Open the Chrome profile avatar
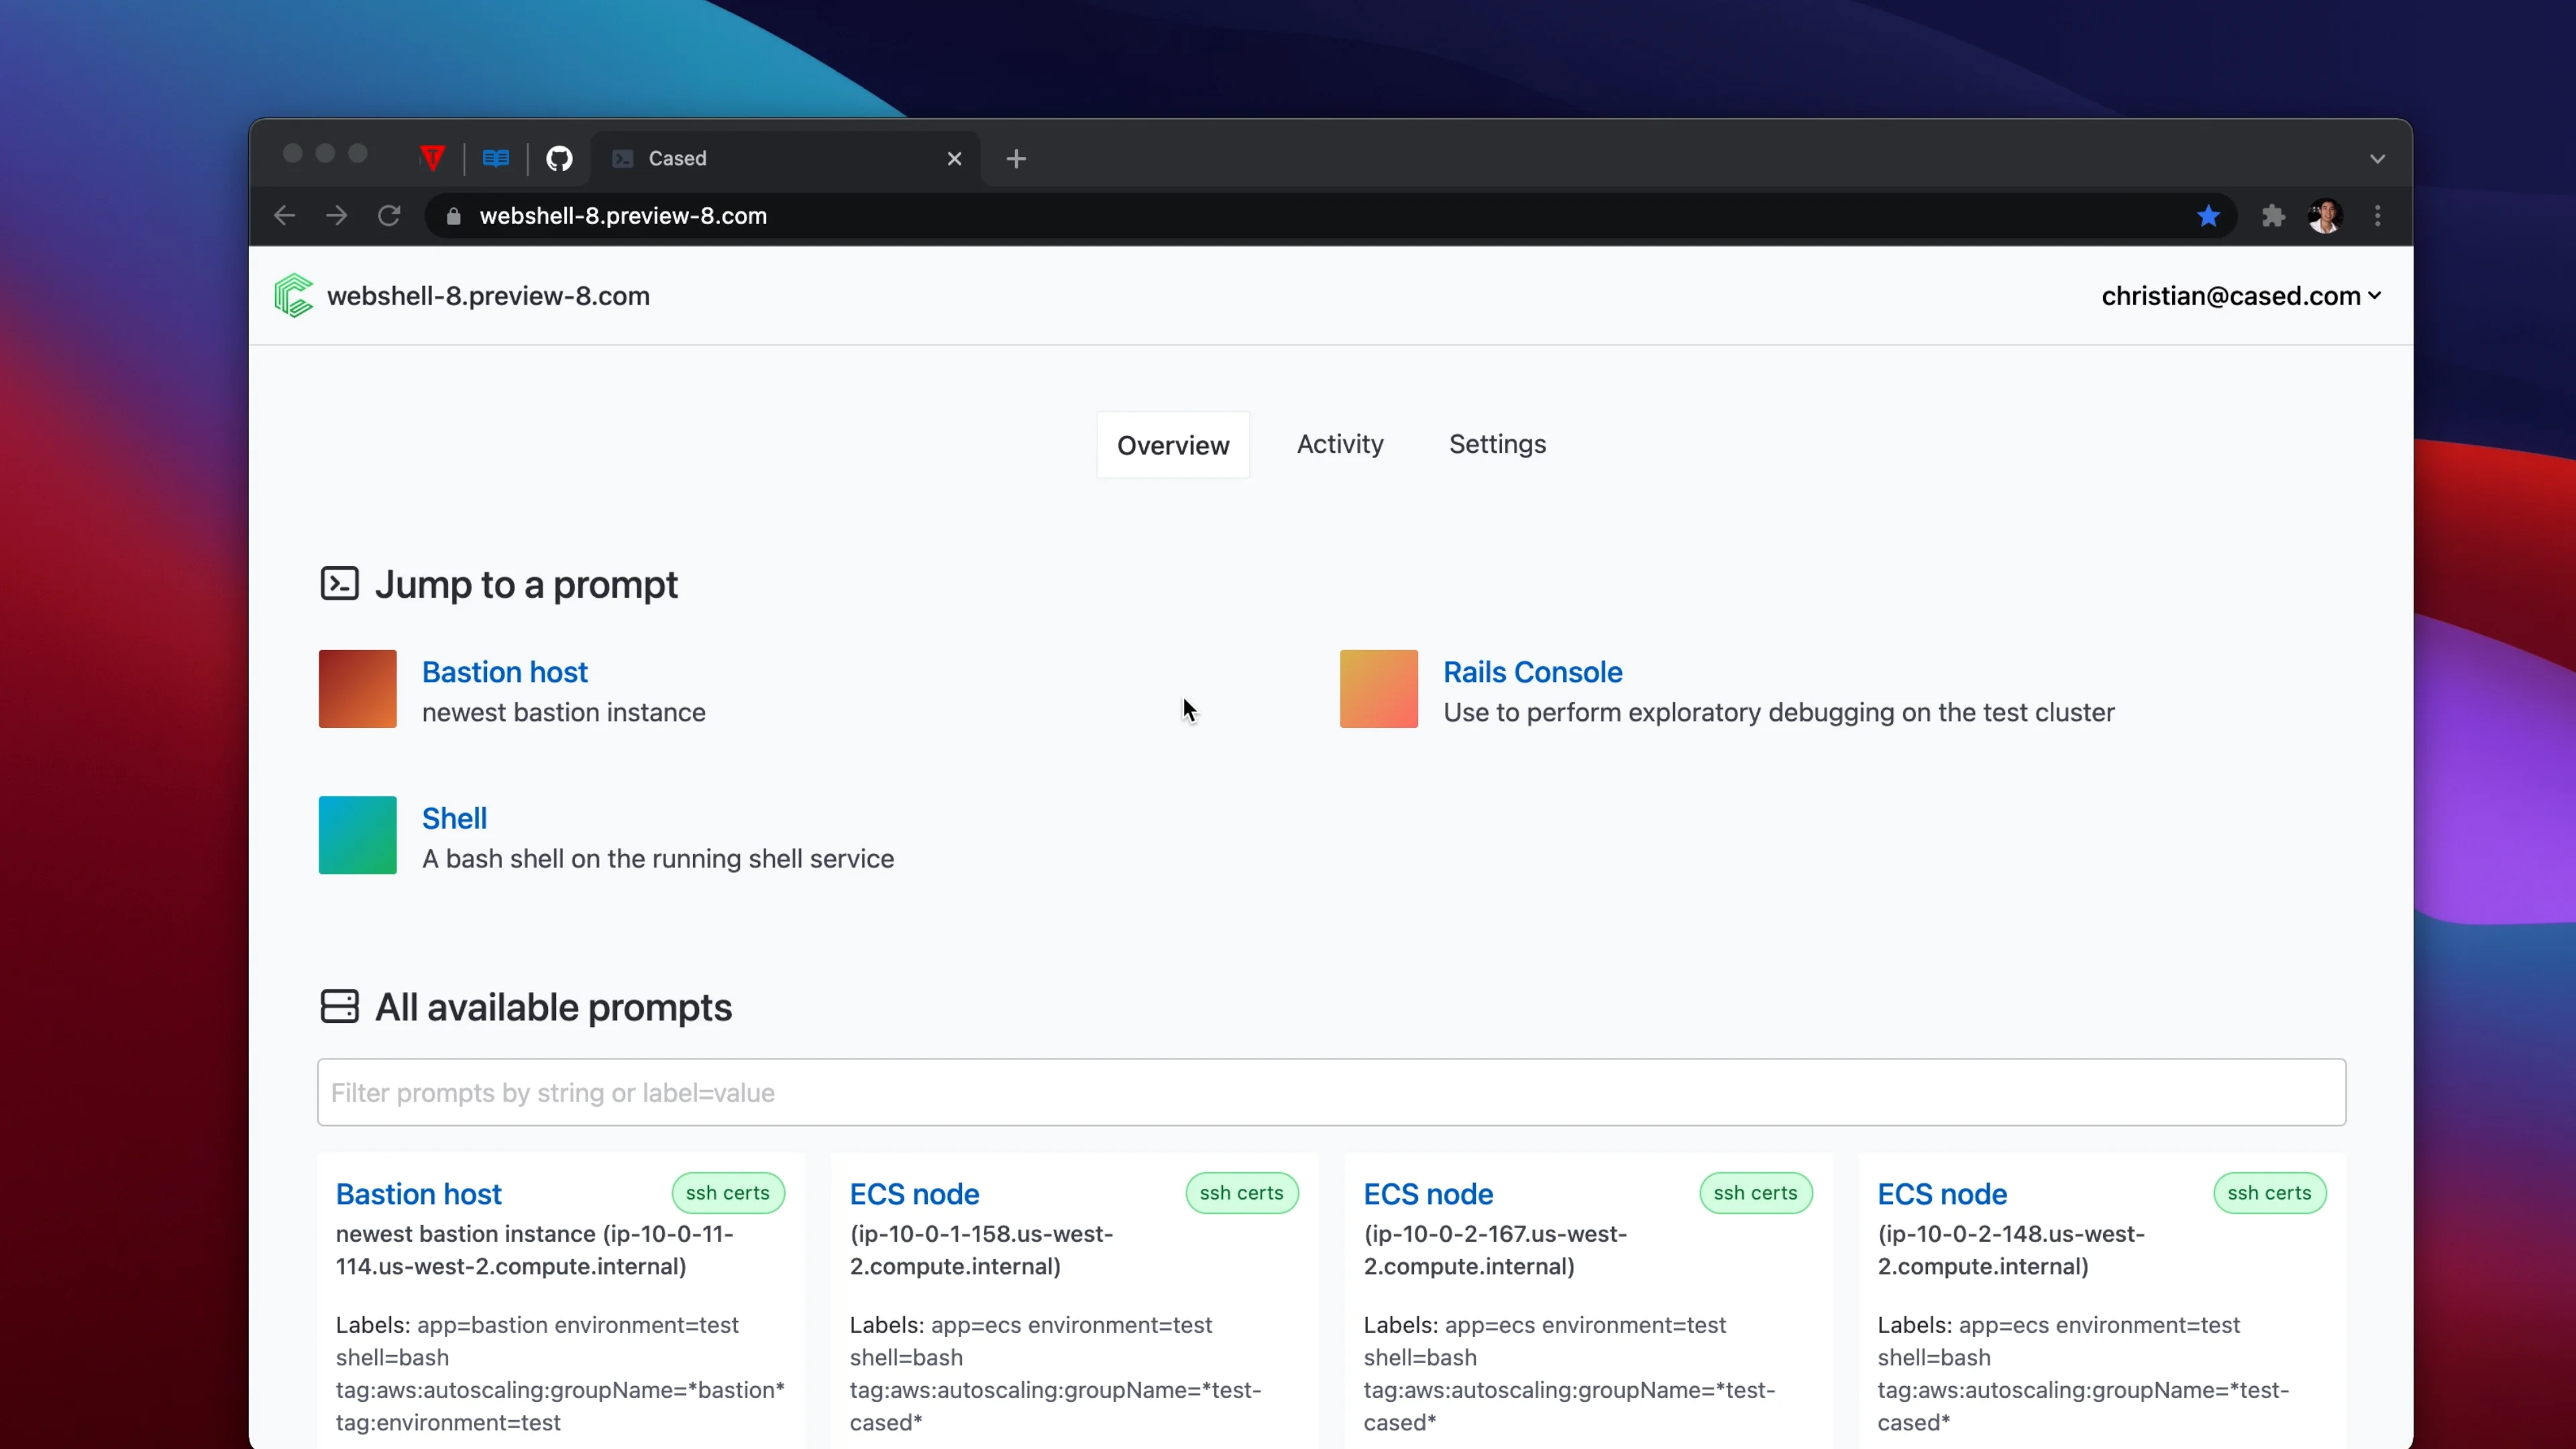The width and height of the screenshot is (2576, 1449). [2325, 216]
